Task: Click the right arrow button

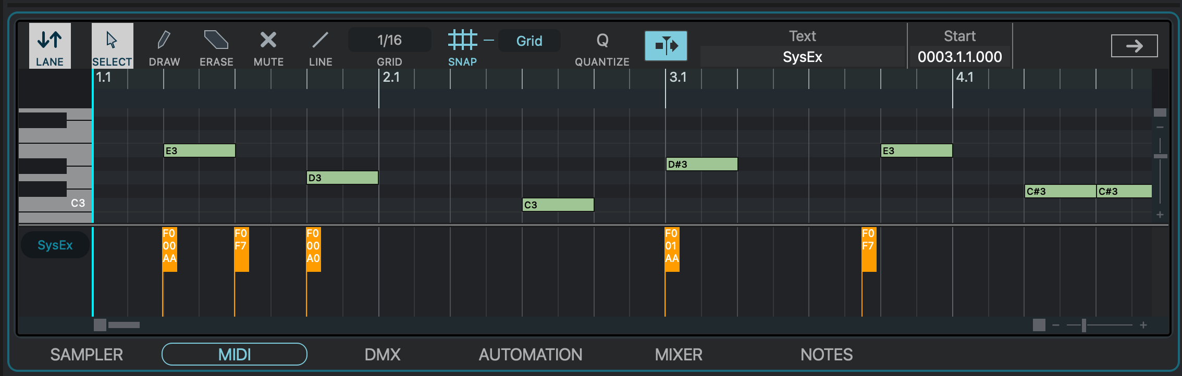Action: (1134, 46)
